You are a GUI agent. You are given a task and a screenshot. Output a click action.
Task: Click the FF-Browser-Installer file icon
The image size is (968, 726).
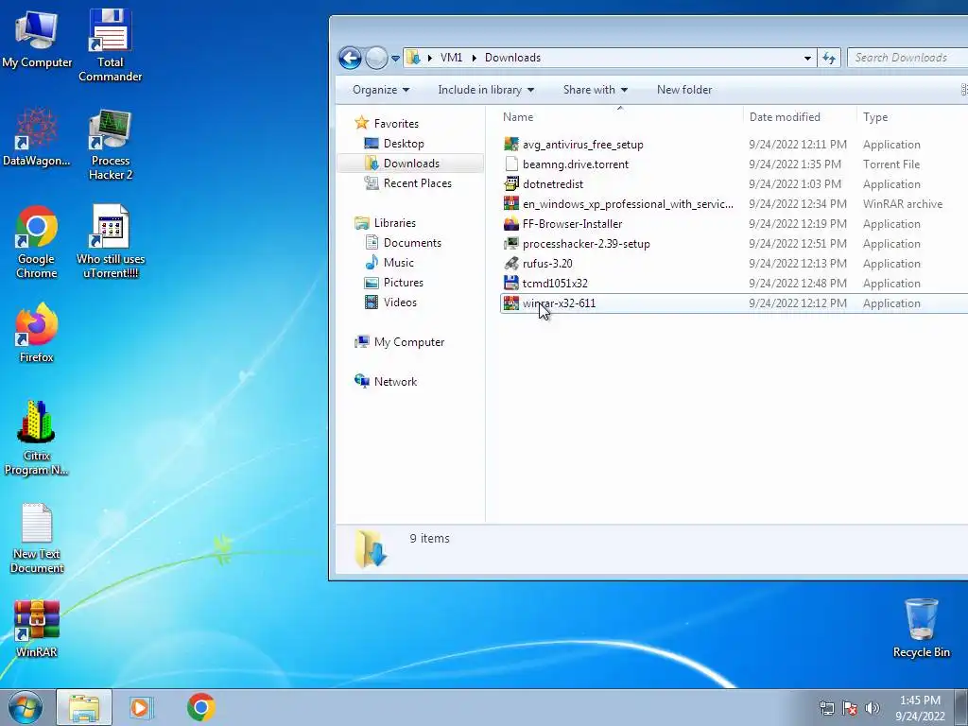(x=511, y=224)
